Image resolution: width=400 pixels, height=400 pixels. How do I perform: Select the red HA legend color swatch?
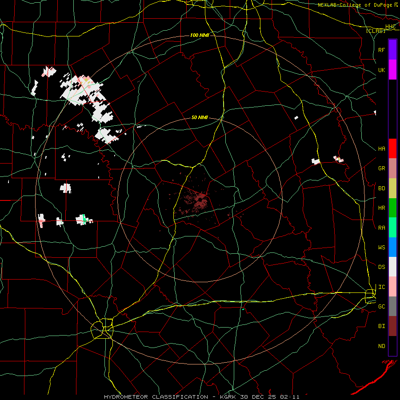click(x=392, y=148)
